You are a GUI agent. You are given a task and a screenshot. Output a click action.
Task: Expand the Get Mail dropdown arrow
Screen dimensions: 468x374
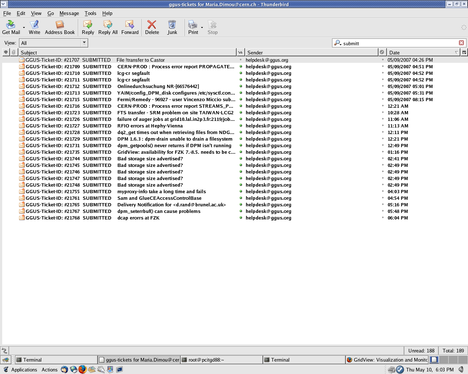24,28
